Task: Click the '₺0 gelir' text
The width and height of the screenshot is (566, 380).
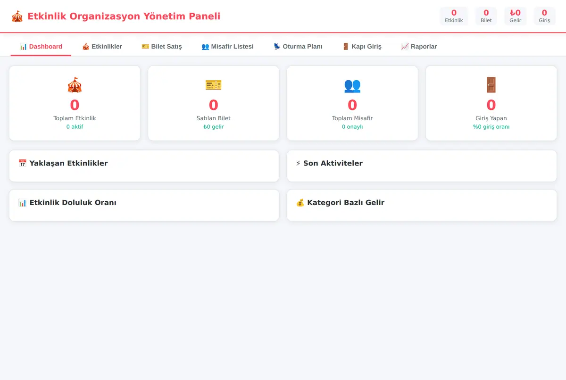Action: tap(213, 127)
